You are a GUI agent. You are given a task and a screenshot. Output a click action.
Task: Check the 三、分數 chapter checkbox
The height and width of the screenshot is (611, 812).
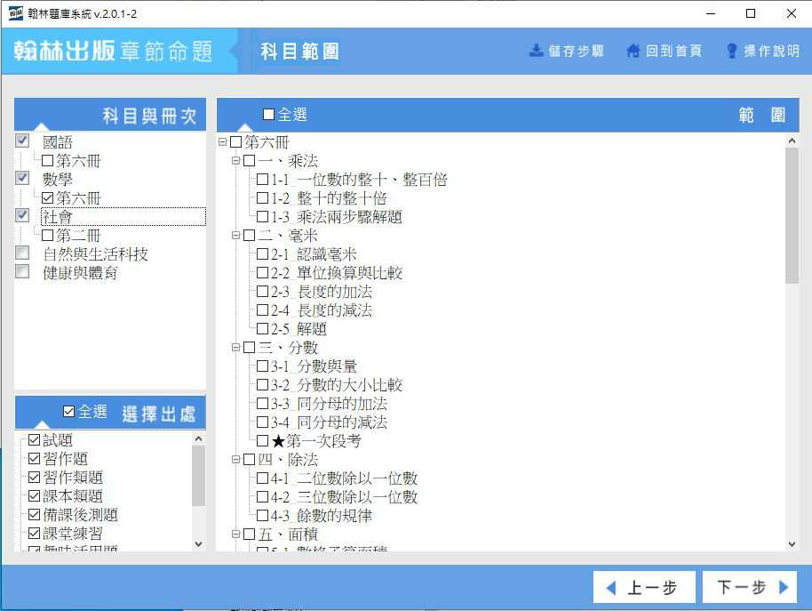(249, 347)
